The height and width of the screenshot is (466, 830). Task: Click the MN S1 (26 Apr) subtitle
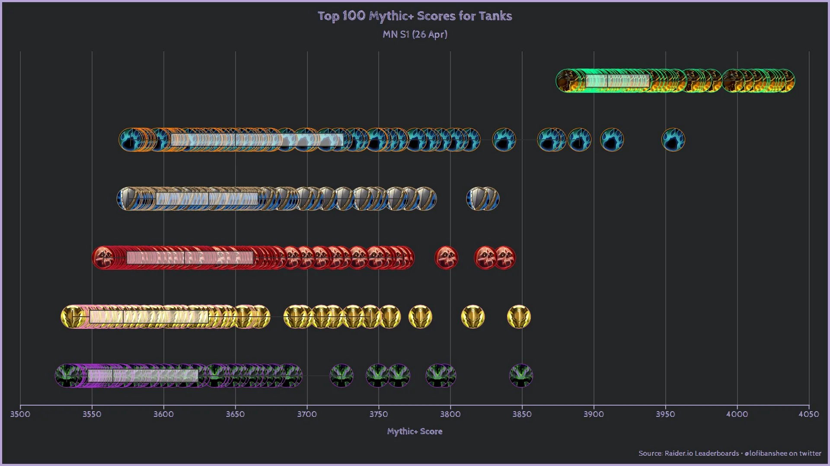pyautogui.click(x=415, y=34)
